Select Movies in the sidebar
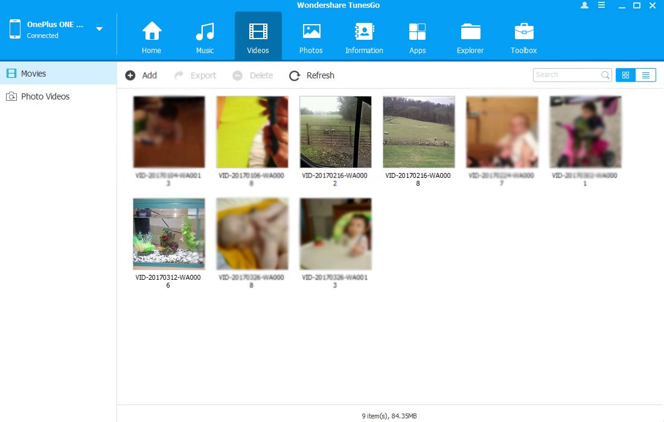 (x=34, y=74)
